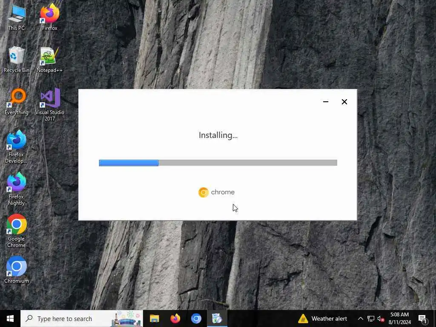
Task: Click the taskbar search box
Action: click(x=82, y=318)
